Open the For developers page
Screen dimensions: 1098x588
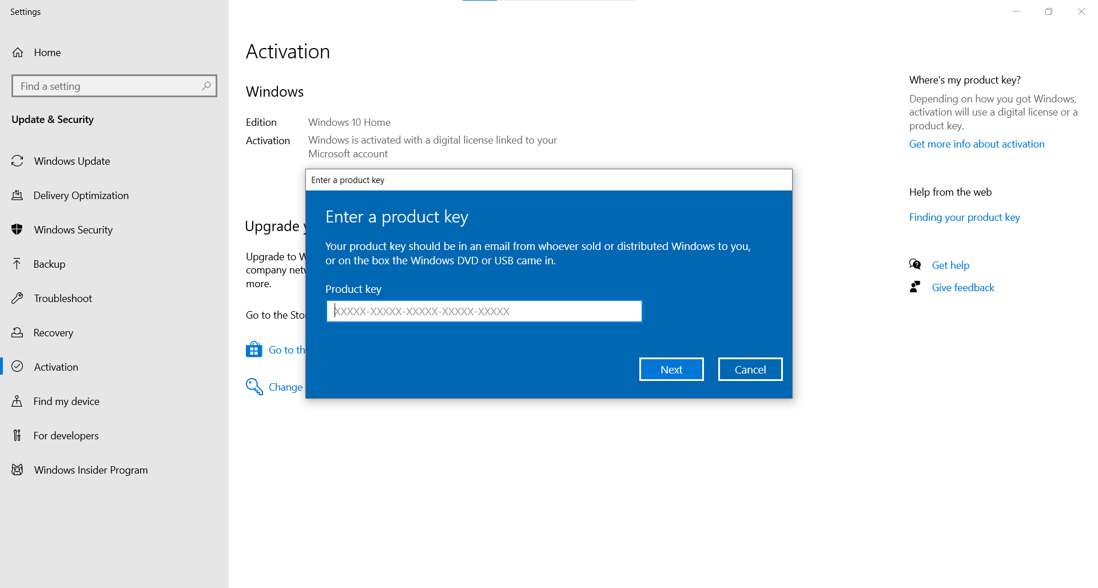click(x=114, y=436)
